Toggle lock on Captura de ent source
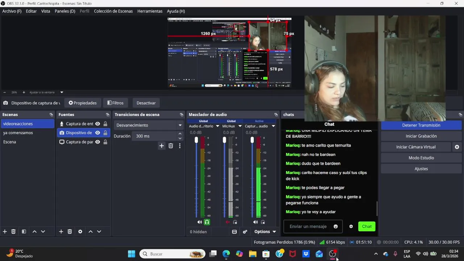464x261 pixels. (105, 124)
